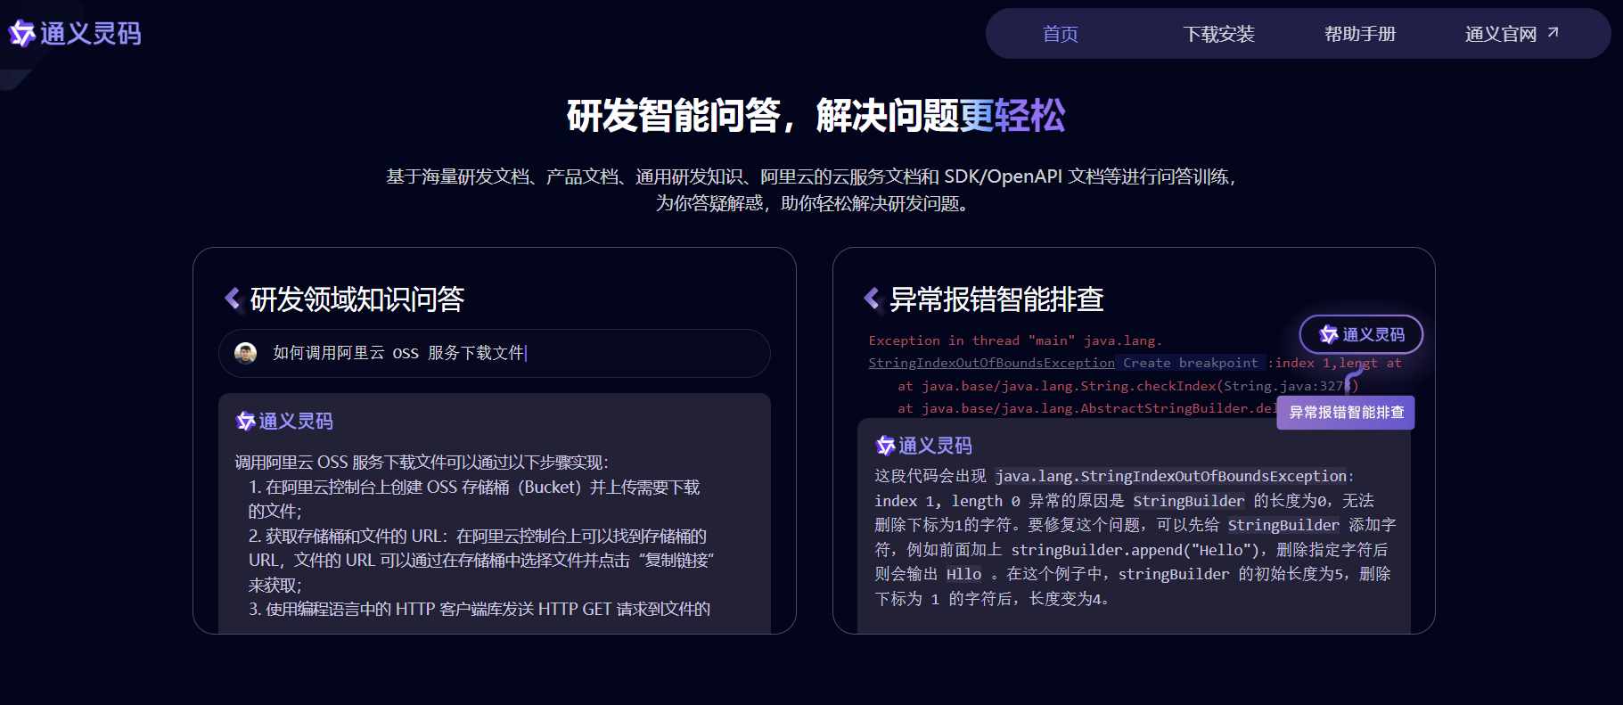Click the chevron icon beside 异常报错智能排查
The height and width of the screenshot is (705, 1623).
coord(873,299)
